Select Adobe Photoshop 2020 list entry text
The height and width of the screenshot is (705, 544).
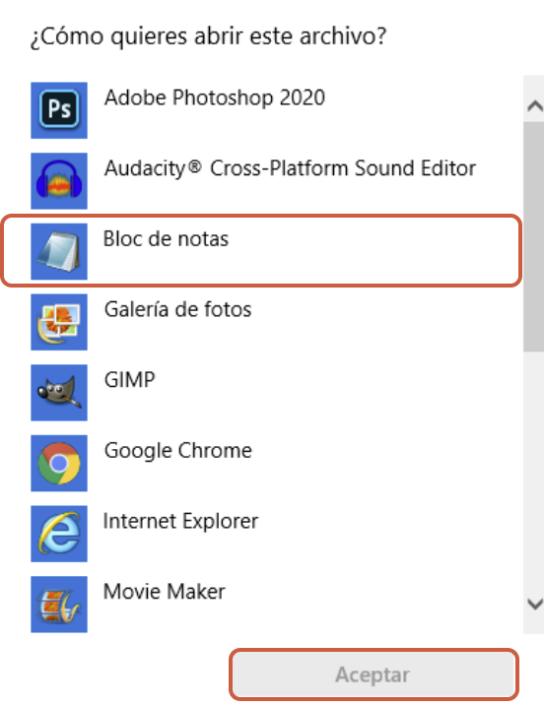[x=215, y=98]
